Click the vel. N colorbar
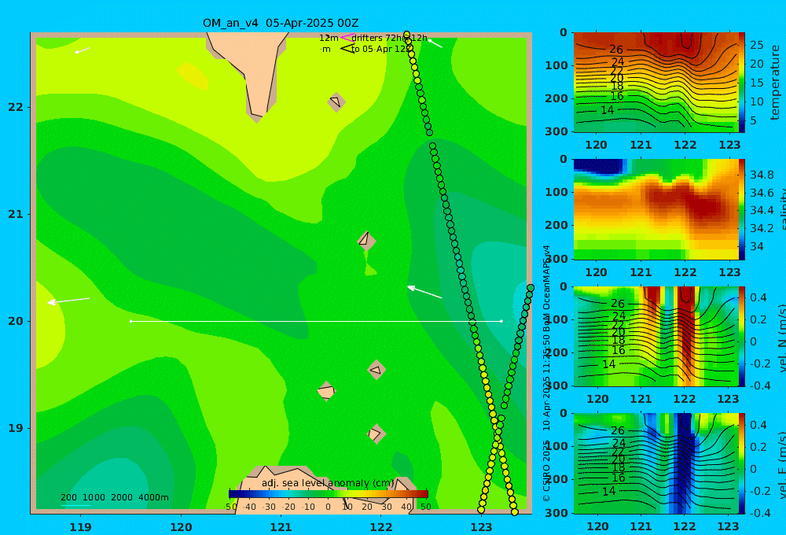Image resolution: width=786 pixels, height=535 pixels. pos(742,337)
